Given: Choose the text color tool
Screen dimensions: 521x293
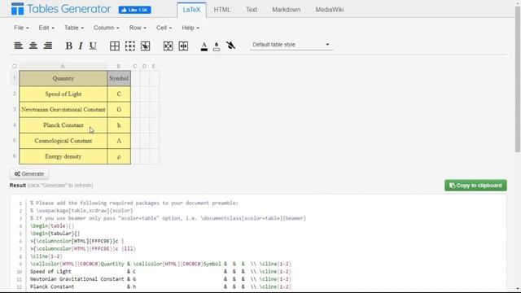Looking at the screenshot, I should [x=204, y=46].
